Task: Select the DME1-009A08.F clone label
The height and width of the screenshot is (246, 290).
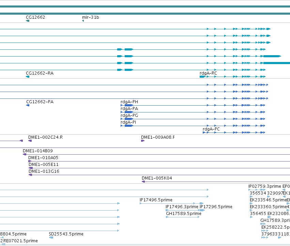Action: pos(158,137)
